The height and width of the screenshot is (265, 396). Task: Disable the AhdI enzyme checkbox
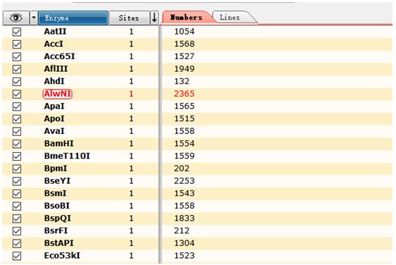[x=17, y=82]
